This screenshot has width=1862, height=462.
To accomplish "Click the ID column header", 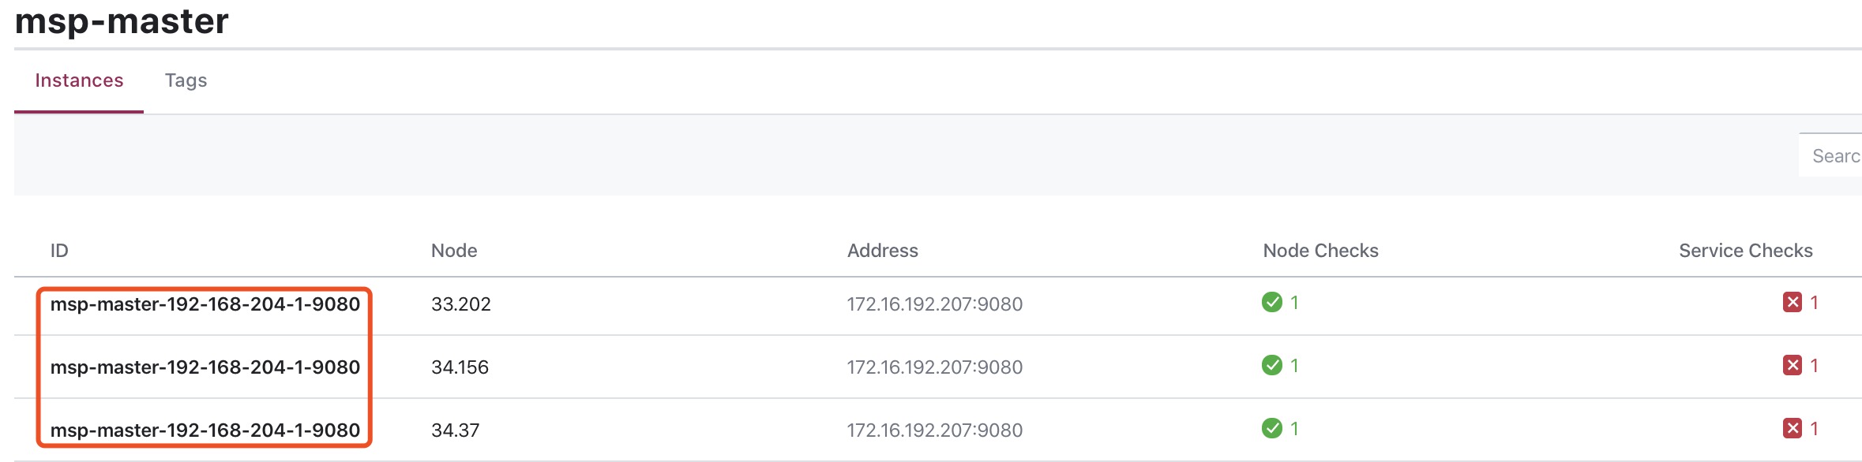I will coord(60,250).
